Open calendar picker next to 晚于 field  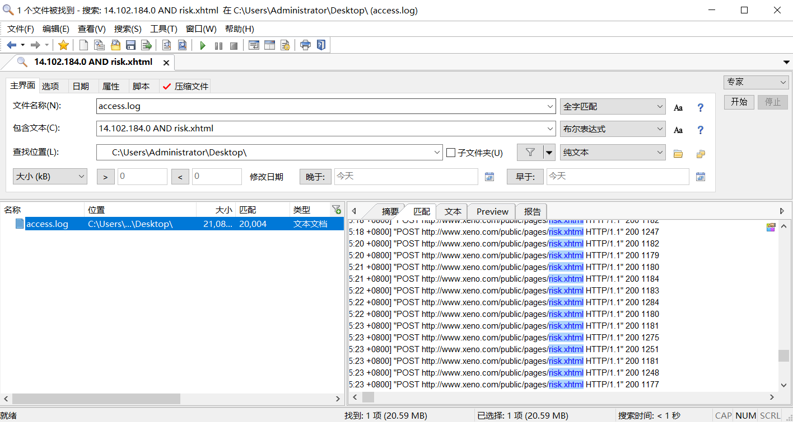pyautogui.click(x=489, y=177)
